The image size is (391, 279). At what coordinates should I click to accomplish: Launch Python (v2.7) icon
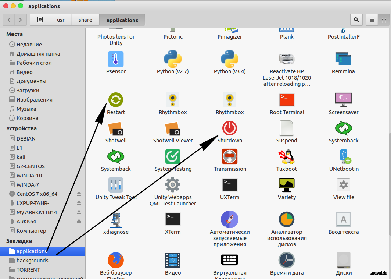coord(173,59)
